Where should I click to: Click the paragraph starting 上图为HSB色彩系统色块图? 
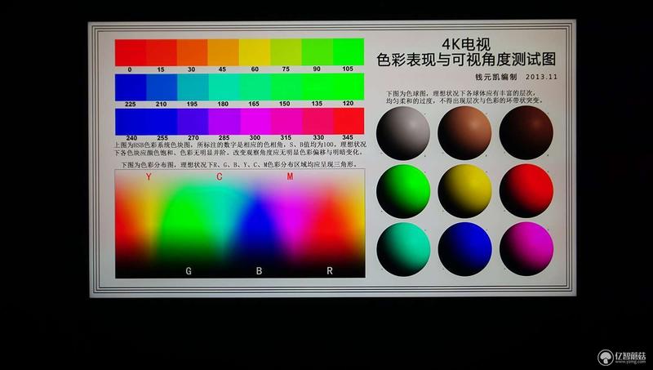[240, 149]
